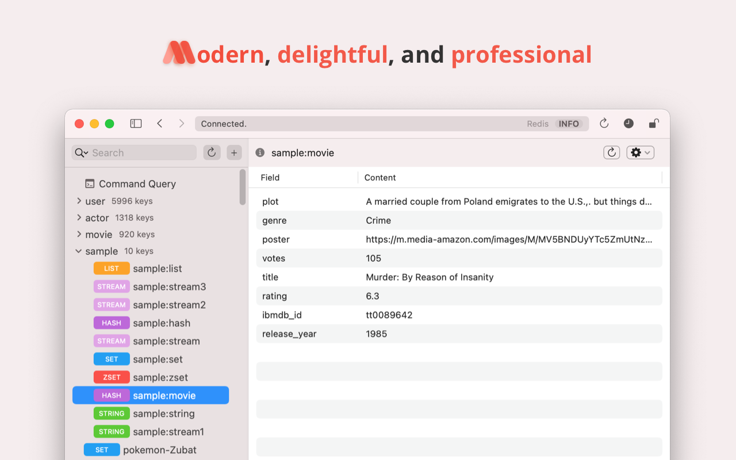Select the votes row
736x460 pixels.
(x=459, y=259)
